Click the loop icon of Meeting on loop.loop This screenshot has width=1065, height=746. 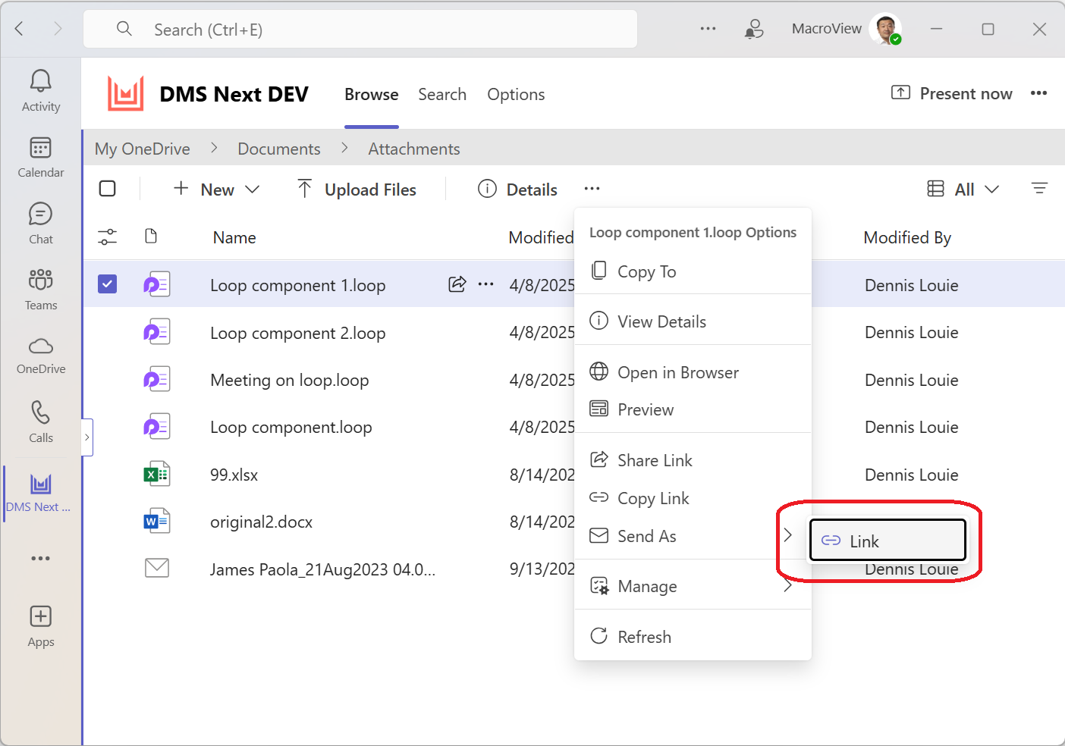pos(156,379)
